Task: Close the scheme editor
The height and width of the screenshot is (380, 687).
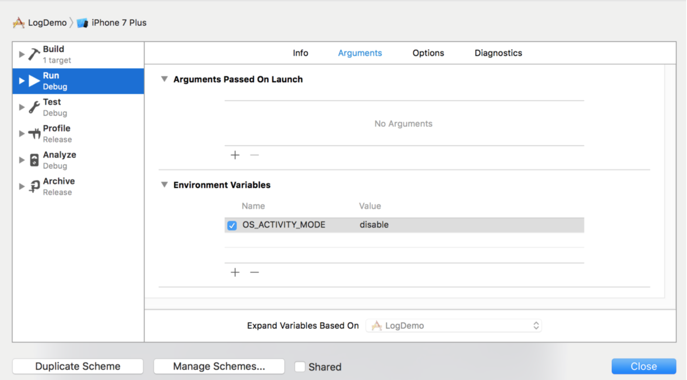Action: [x=644, y=366]
